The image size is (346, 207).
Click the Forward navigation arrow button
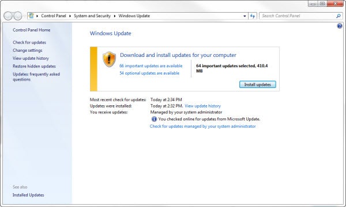(x=18, y=16)
